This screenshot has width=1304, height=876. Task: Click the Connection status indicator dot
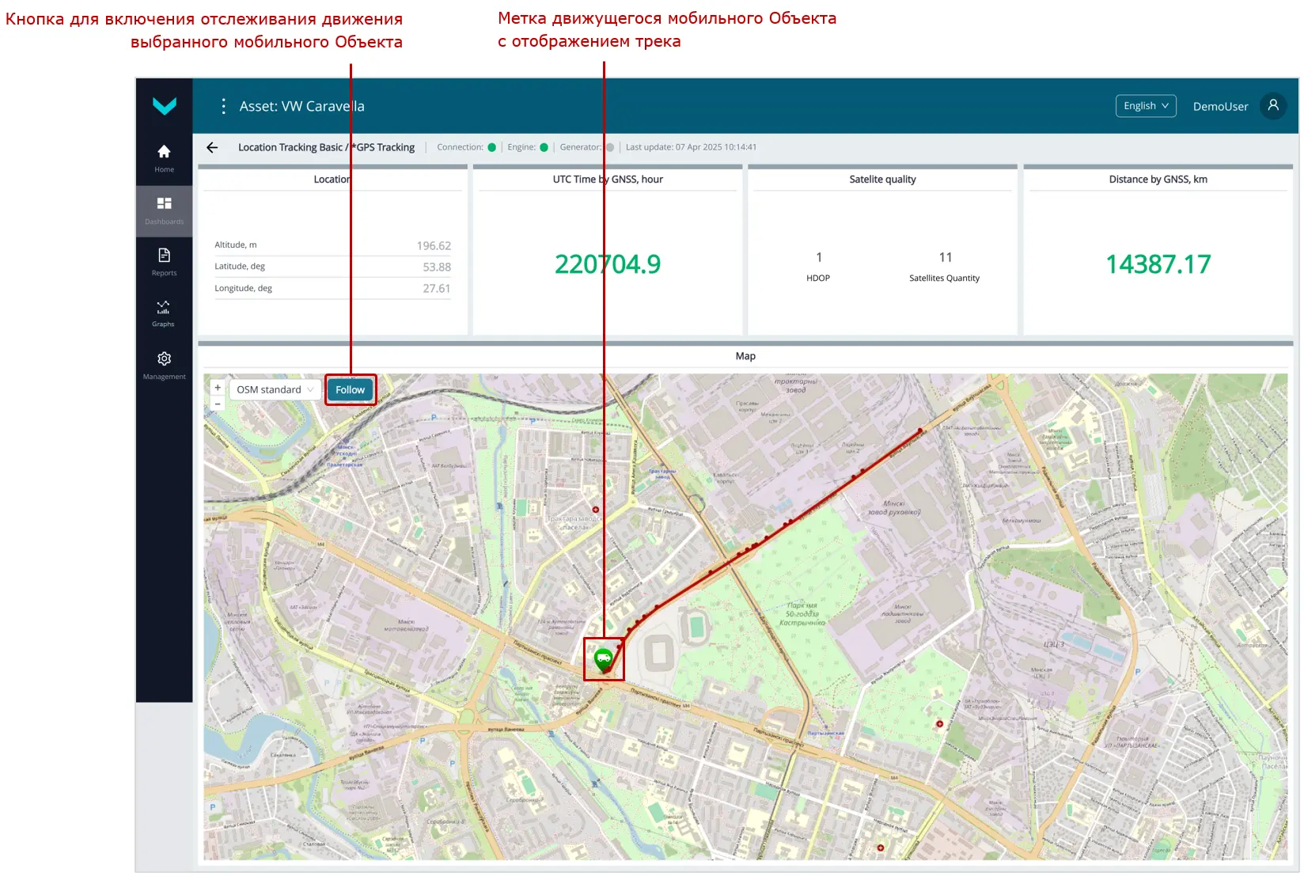[492, 146]
